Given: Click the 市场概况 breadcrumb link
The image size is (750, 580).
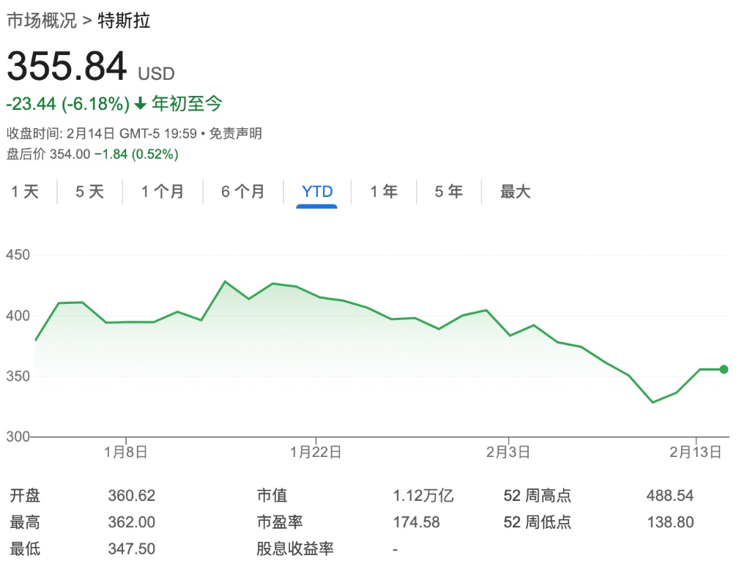Looking at the screenshot, I should click(x=42, y=21).
